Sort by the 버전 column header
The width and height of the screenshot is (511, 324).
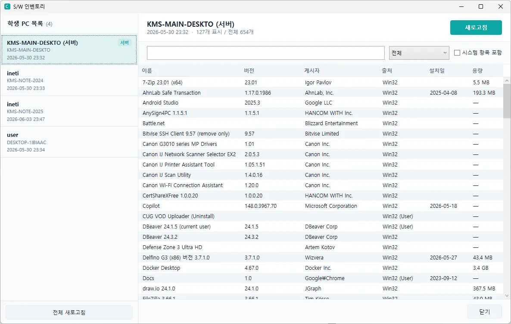pyautogui.click(x=249, y=71)
